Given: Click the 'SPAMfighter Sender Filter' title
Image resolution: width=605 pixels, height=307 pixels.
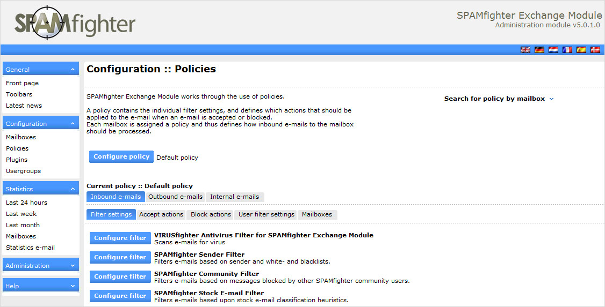Looking at the screenshot, I should [199, 254].
